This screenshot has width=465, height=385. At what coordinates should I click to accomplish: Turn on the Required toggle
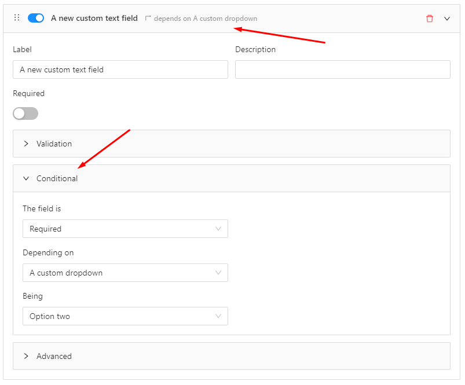25,113
